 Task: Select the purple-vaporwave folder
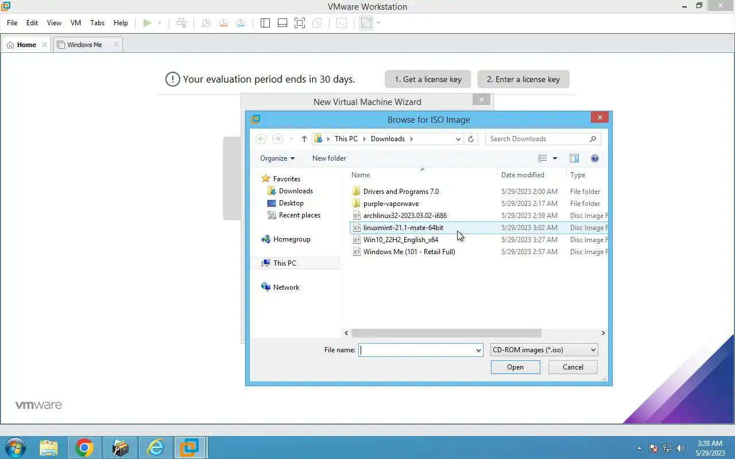pos(390,204)
